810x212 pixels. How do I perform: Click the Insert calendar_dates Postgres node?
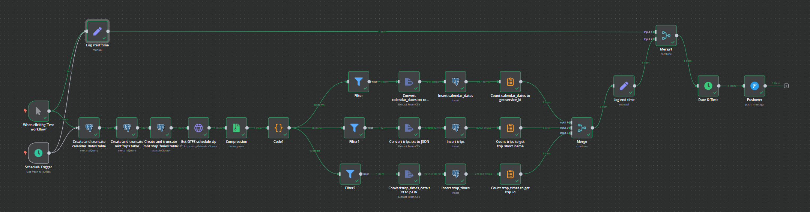pyautogui.click(x=455, y=82)
